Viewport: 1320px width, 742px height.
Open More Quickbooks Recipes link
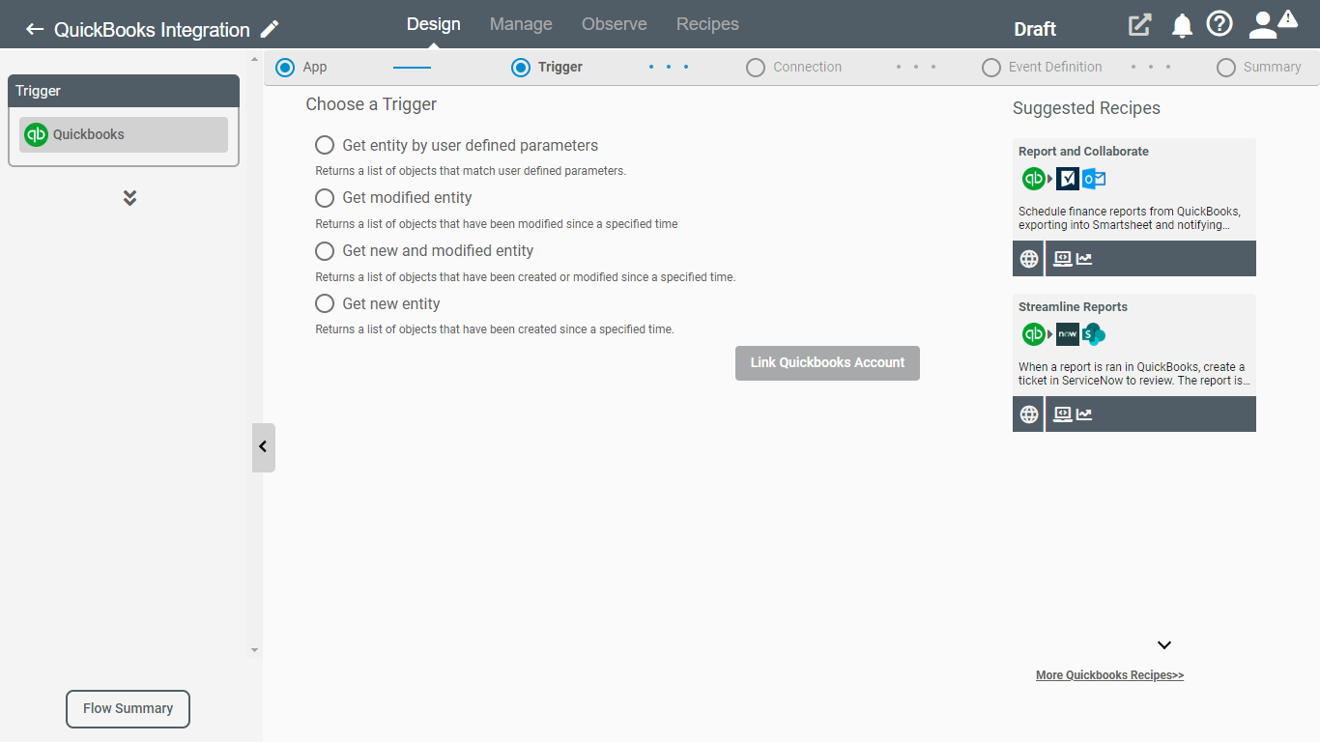tap(1109, 675)
